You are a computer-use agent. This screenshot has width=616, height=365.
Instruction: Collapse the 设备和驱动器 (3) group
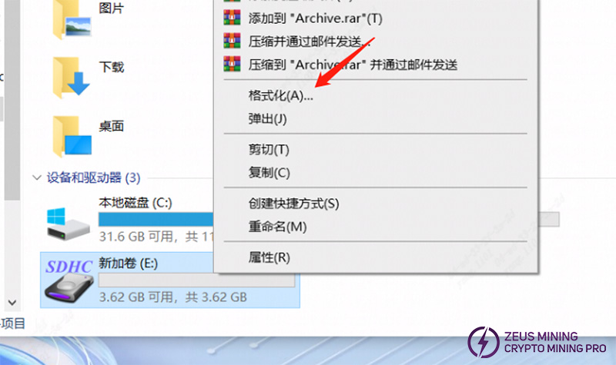(x=36, y=178)
